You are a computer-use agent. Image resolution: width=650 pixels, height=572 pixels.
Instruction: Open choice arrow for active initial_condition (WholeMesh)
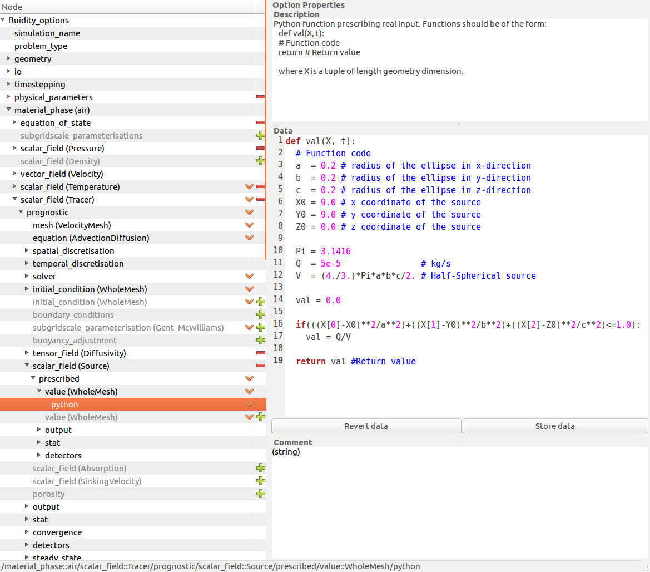(249, 289)
